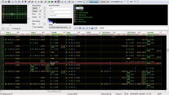Expand Triangle effect columns arrow
The height and width of the screenshot is (95, 169).
[64, 32]
